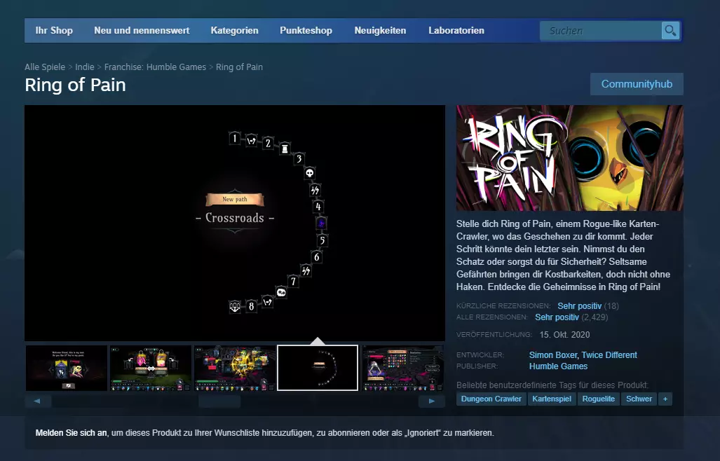Viewport: 720px width, 461px height.
Task: Select the Schwer tag
Action: click(x=639, y=399)
